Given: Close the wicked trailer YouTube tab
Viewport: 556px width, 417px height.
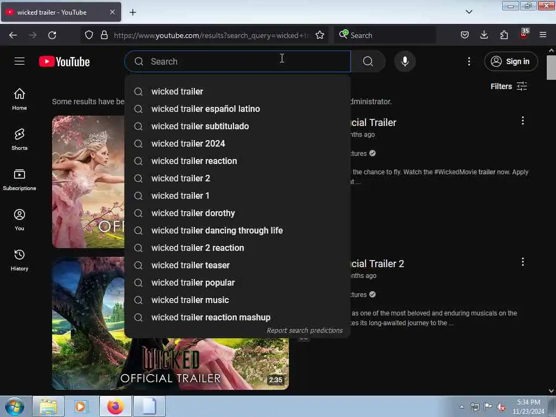Looking at the screenshot, I should (x=112, y=12).
